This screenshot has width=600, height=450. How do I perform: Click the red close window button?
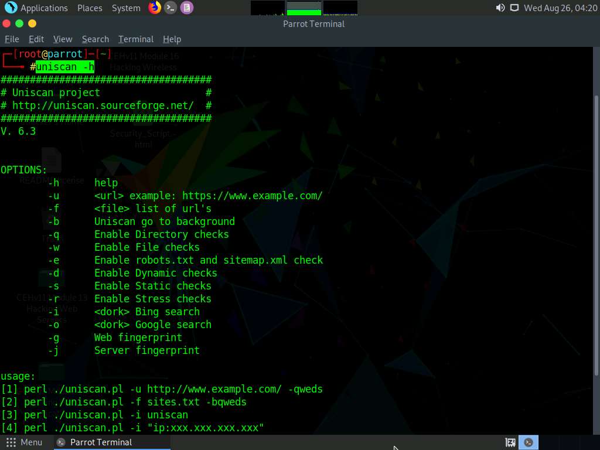click(x=6, y=23)
